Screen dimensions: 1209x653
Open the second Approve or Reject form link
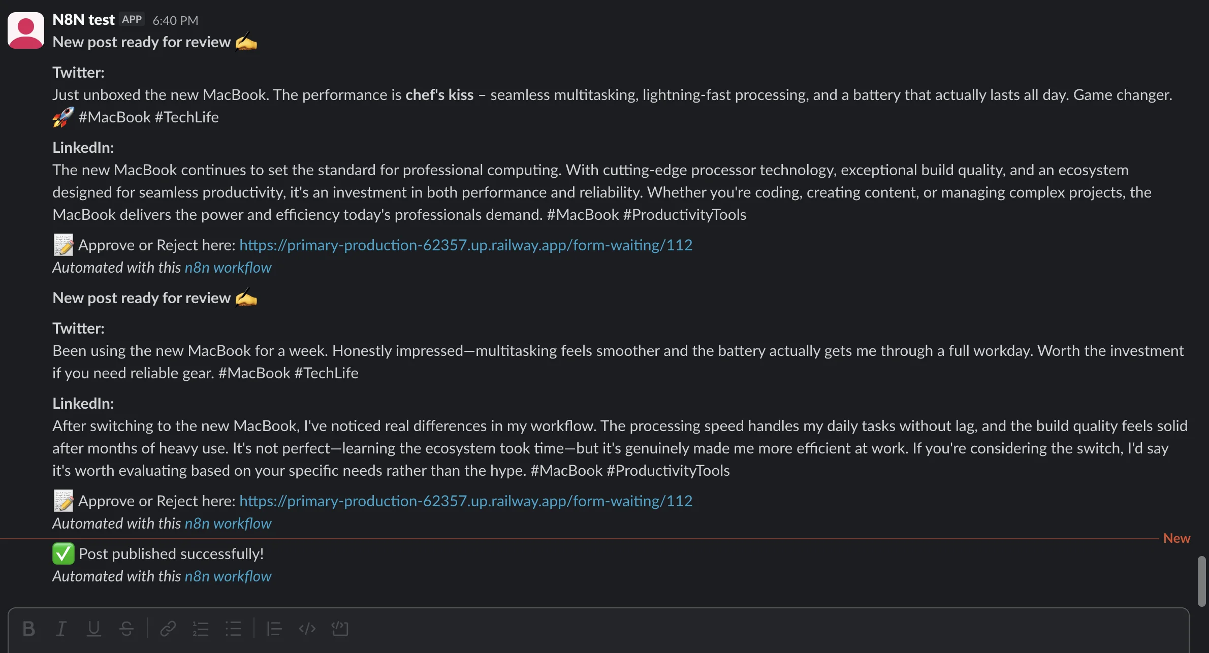[x=465, y=501]
